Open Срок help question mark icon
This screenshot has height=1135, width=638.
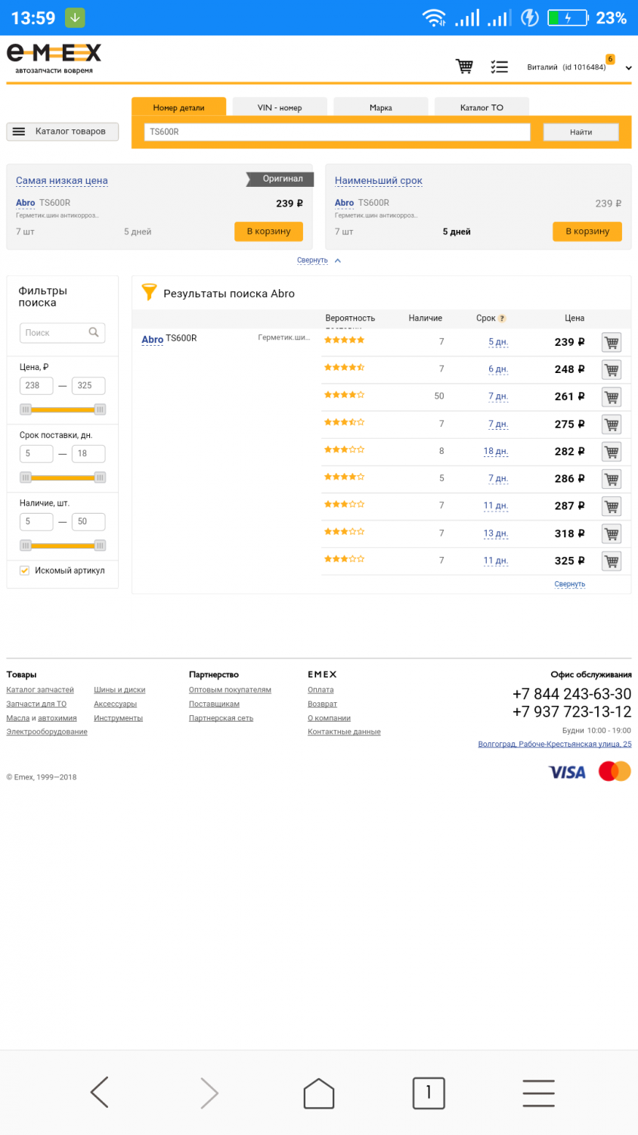point(502,319)
